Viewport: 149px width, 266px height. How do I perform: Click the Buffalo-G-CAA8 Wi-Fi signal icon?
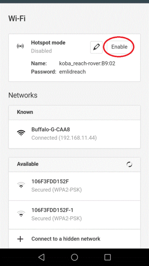(21, 133)
